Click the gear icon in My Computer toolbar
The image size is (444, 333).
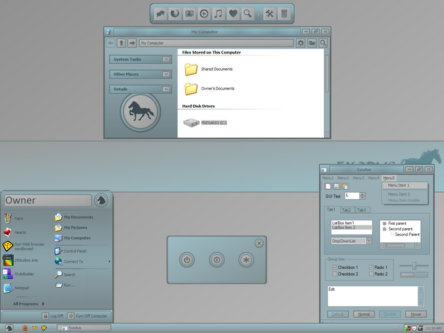(300, 43)
